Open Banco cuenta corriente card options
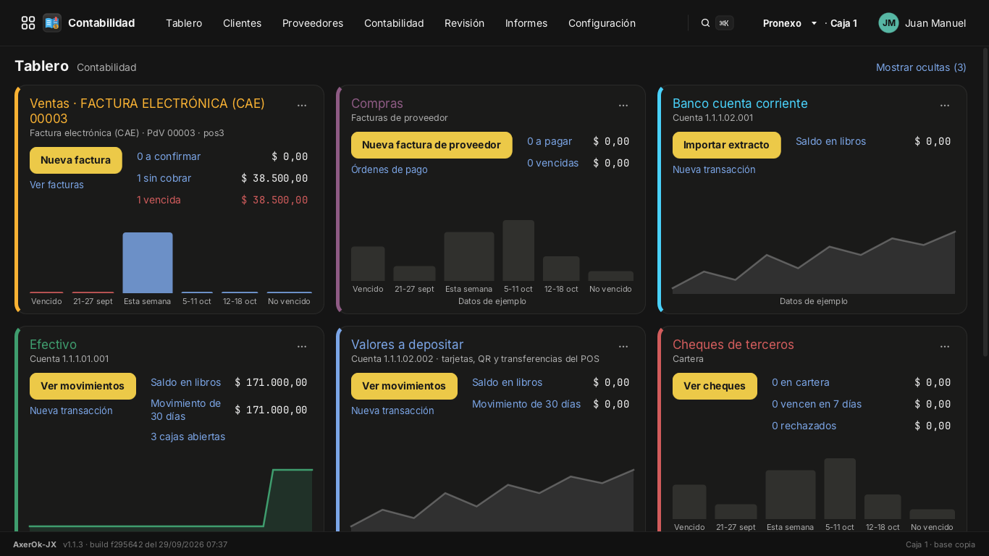Screen dimensions: 989x556 tap(945, 105)
